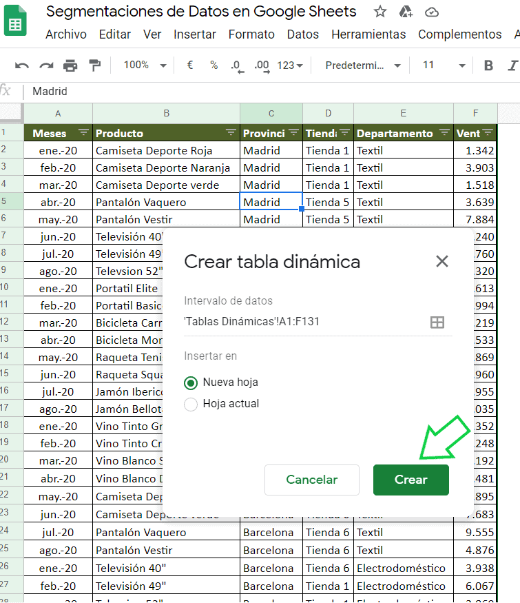Open filter icon in Tienda header
Image resolution: width=520 pixels, height=603 pixels.
tap(345, 133)
